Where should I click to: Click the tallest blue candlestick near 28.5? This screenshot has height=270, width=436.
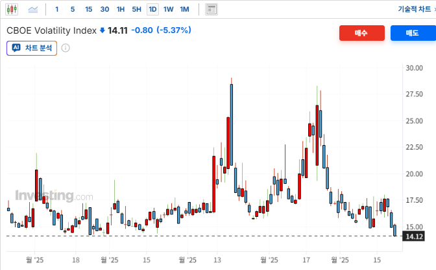click(232, 125)
